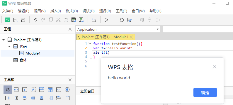Pick the radio button control in toolbox
The width and height of the screenshot is (233, 105).
click(x=67, y=90)
